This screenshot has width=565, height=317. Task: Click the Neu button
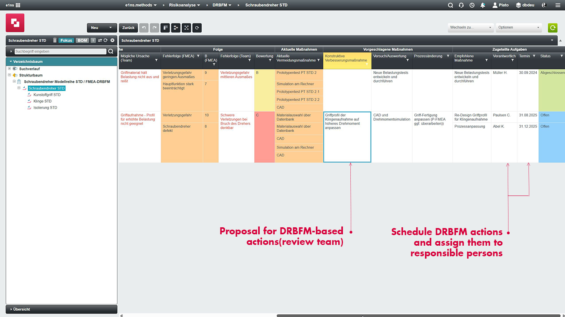pyautogui.click(x=102, y=28)
